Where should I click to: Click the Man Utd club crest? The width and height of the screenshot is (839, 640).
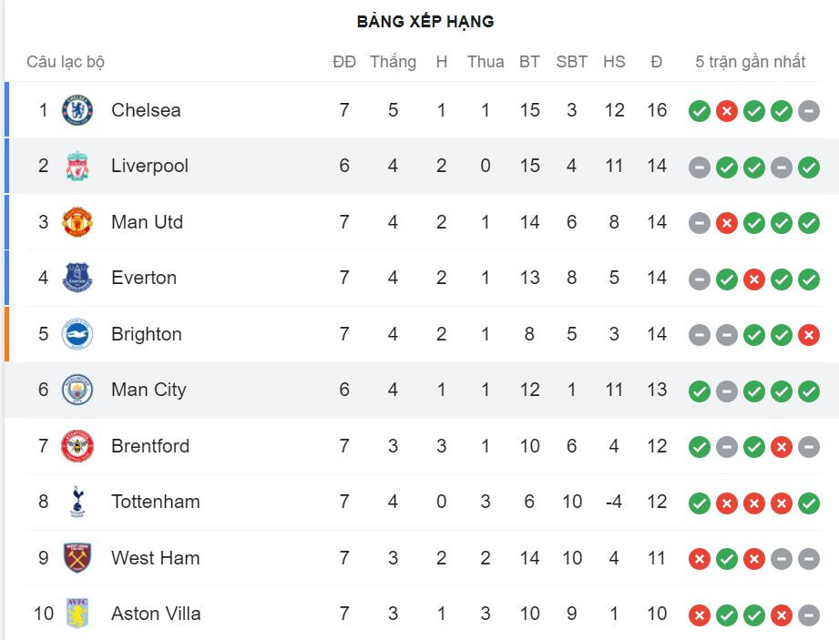tap(77, 221)
